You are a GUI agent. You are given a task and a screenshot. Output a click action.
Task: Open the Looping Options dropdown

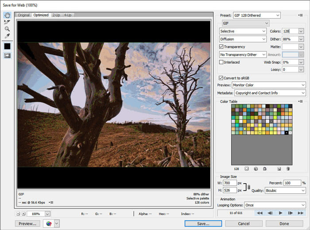point(275,205)
